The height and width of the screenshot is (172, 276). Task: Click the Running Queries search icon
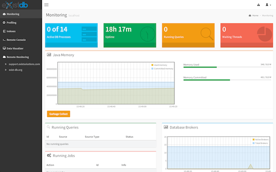click(48, 127)
